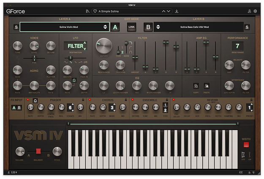Click the CC button in status bar

241,172
